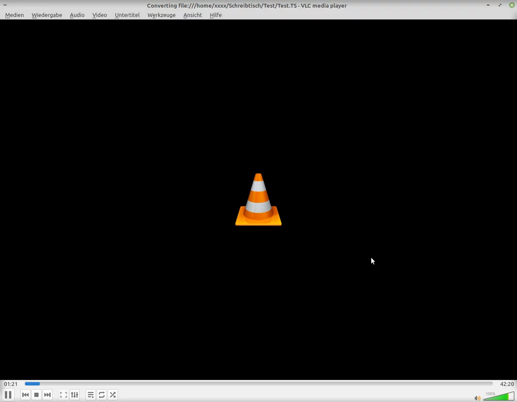Expand the Audio menu
517x402 pixels.
[77, 15]
